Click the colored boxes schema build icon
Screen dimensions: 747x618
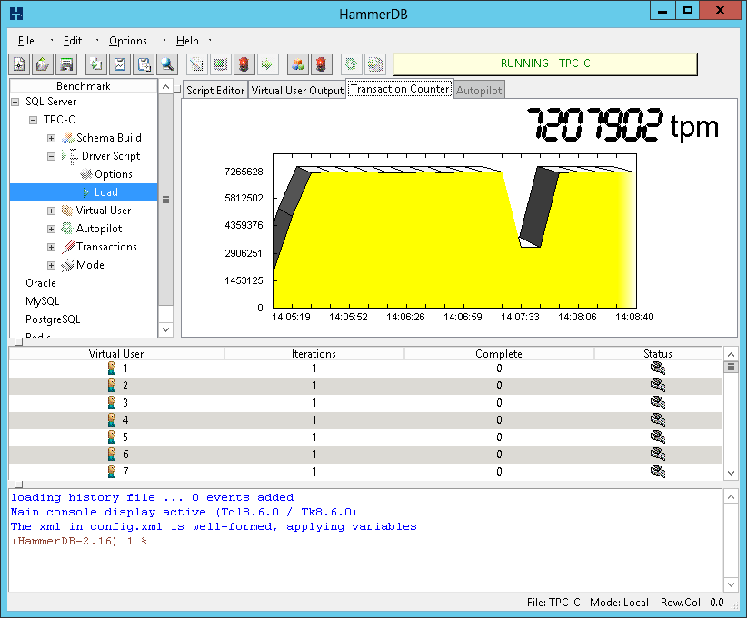[298, 64]
